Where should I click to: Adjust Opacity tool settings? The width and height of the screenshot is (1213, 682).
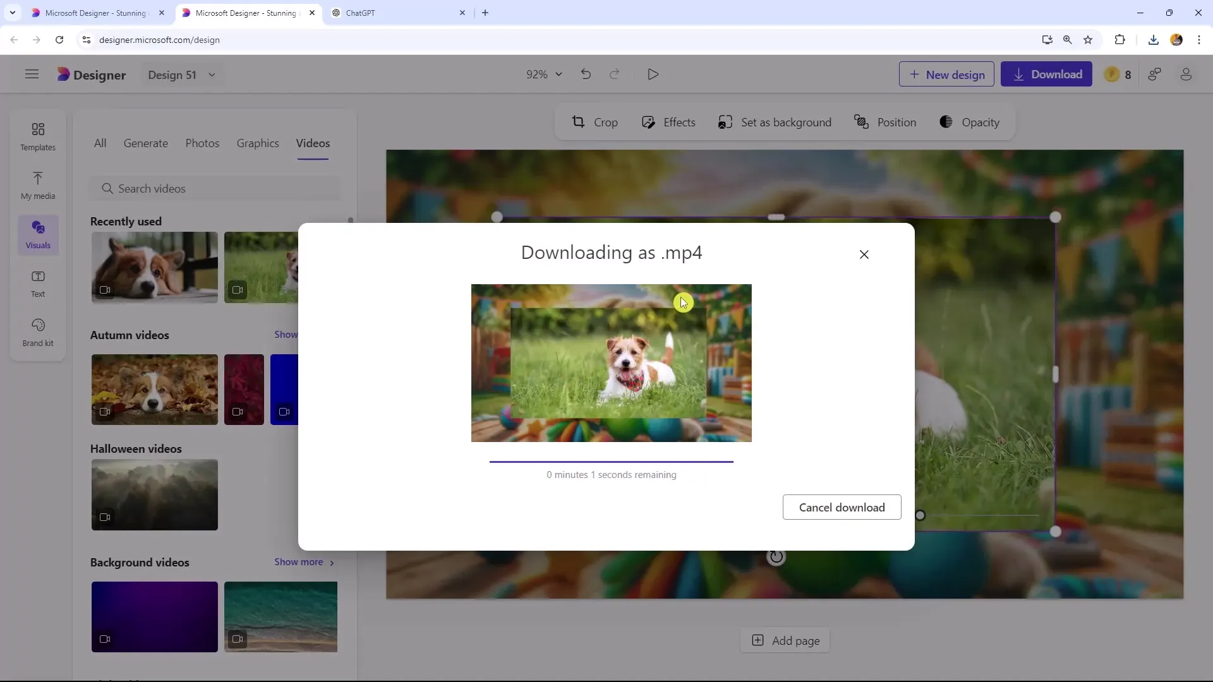coord(970,123)
